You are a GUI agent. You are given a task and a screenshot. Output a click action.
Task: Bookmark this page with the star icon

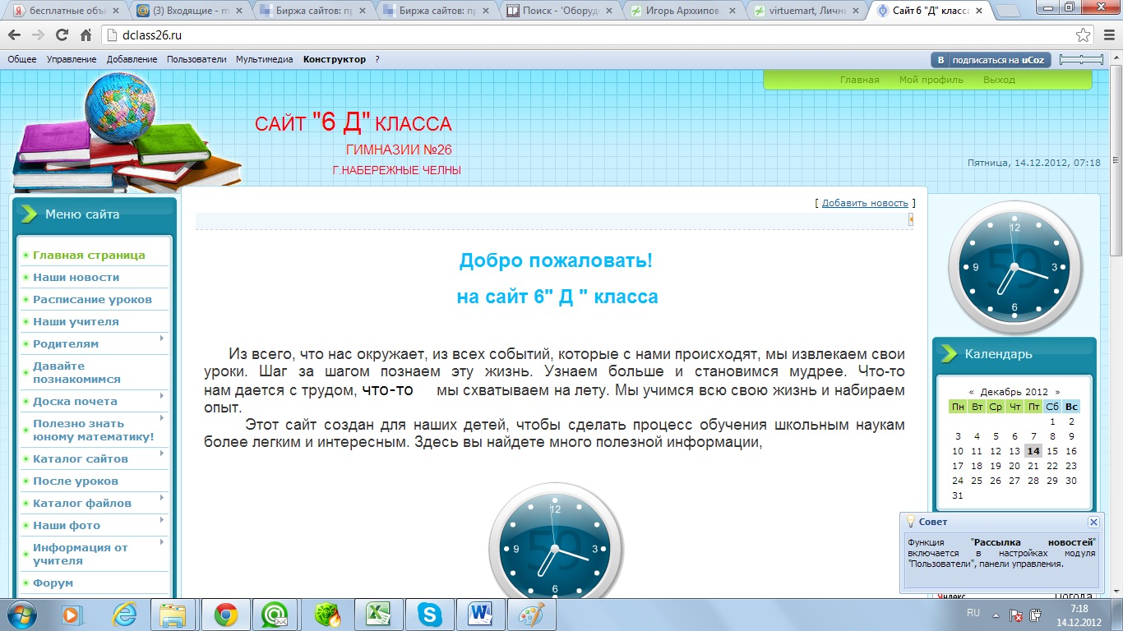[1084, 35]
